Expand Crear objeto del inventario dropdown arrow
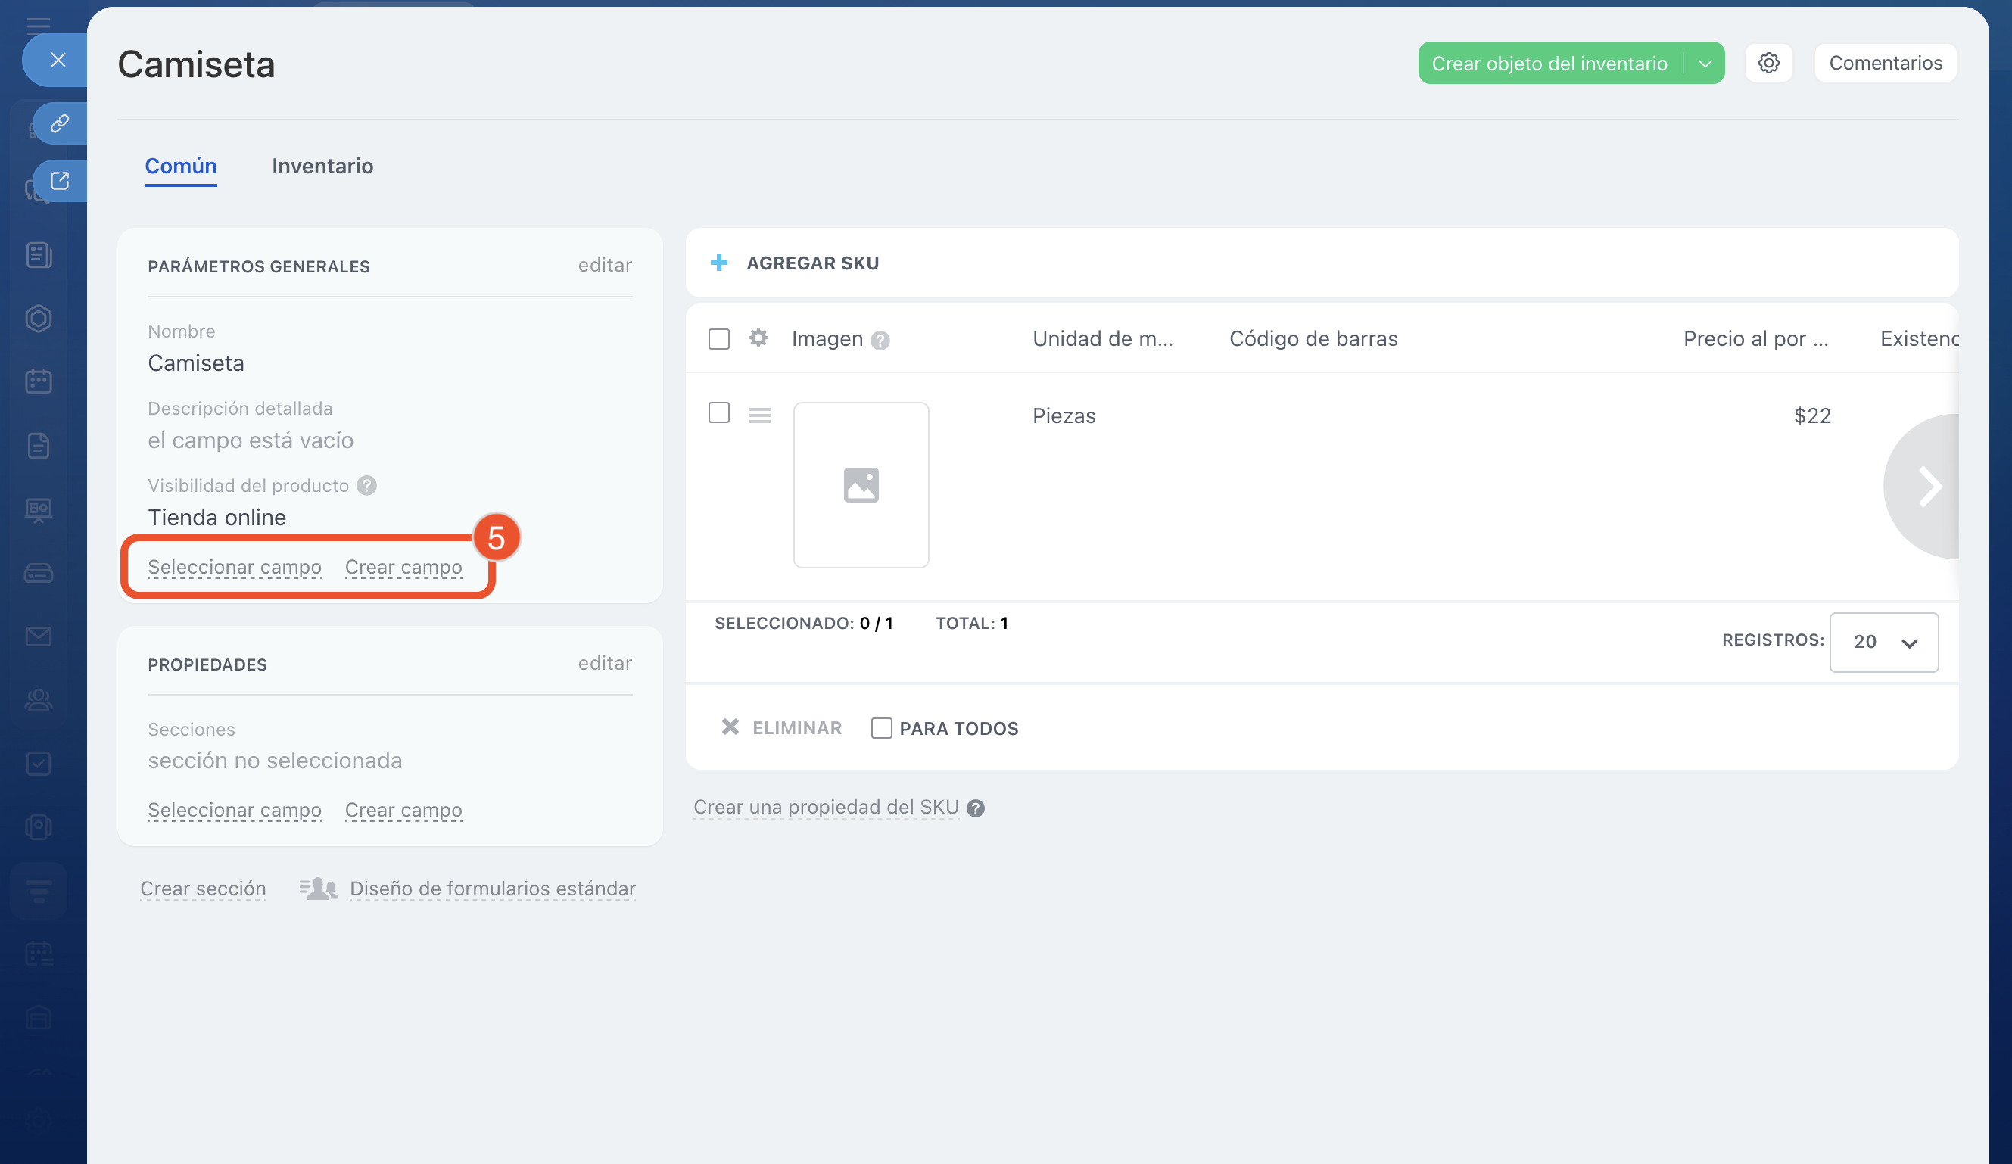This screenshot has width=2012, height=1164. [x=1705, y=64]
